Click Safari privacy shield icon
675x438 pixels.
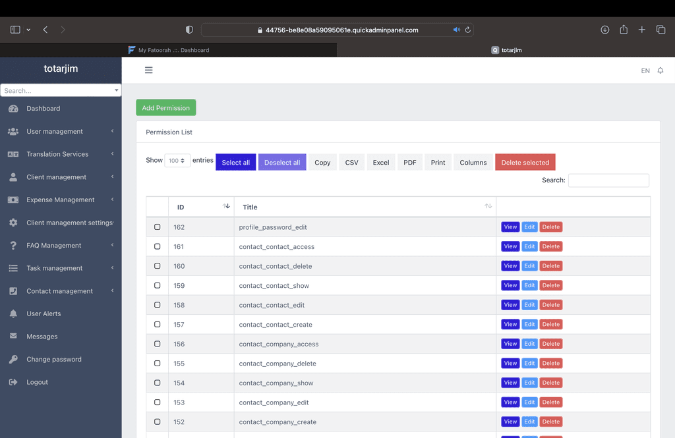tap(189, 30)
